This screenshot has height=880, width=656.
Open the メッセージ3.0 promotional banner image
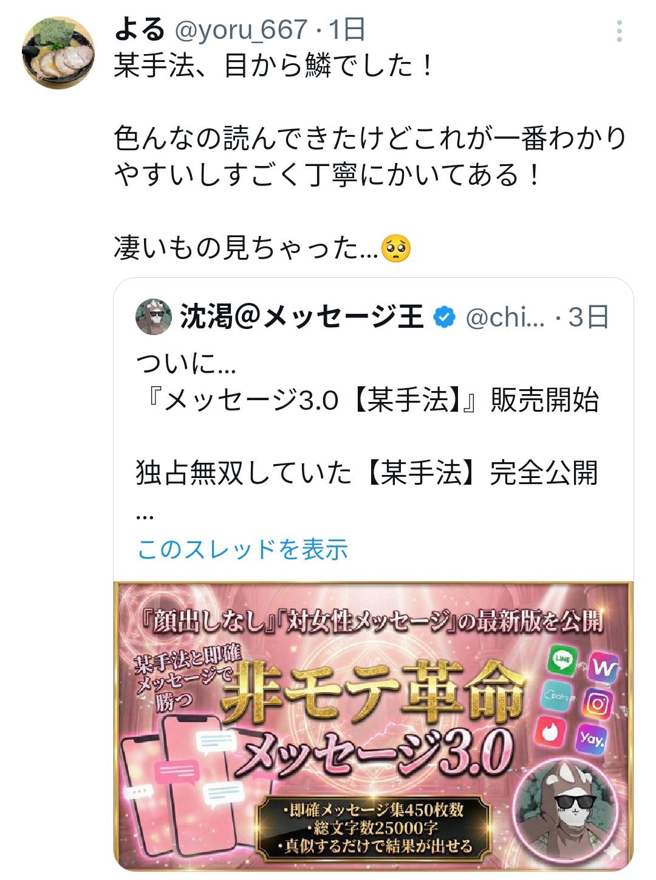pyautogui.click(x=374, y=726)
